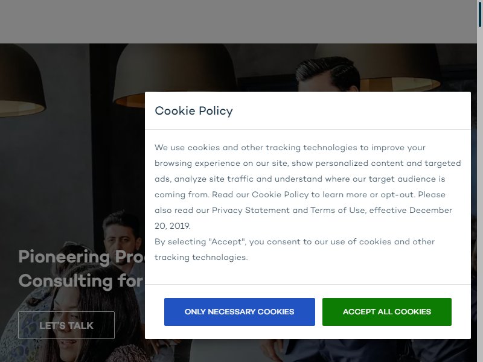Open the Let's Talk button
483x362 pixels.
[x=66, y=325]
